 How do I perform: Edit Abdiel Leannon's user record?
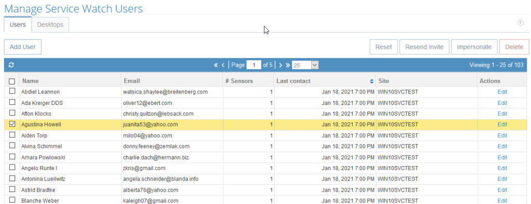tap(502, 92)
